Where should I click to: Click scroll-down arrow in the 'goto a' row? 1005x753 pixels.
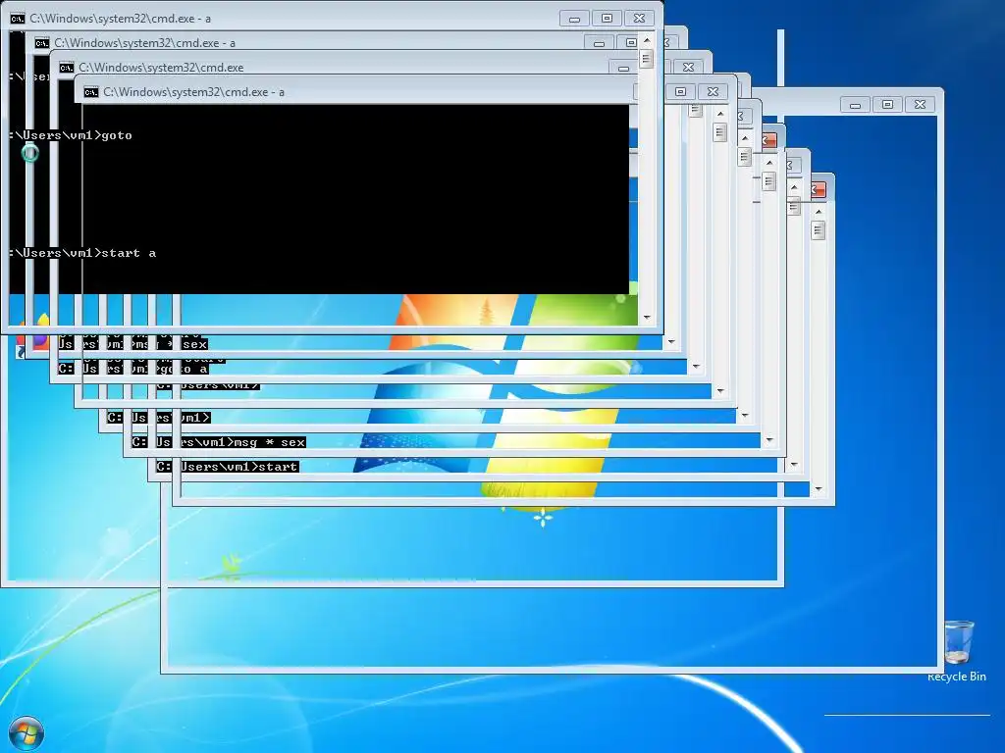point(696,367)
